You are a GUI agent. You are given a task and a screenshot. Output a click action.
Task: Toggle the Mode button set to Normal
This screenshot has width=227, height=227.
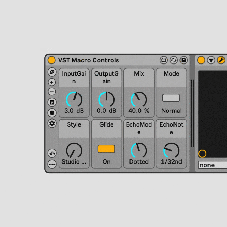pyautogui.click(x=171, y=98)
